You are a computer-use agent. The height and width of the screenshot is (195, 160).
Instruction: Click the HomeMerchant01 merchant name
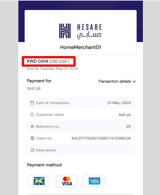tap(80, 47)
